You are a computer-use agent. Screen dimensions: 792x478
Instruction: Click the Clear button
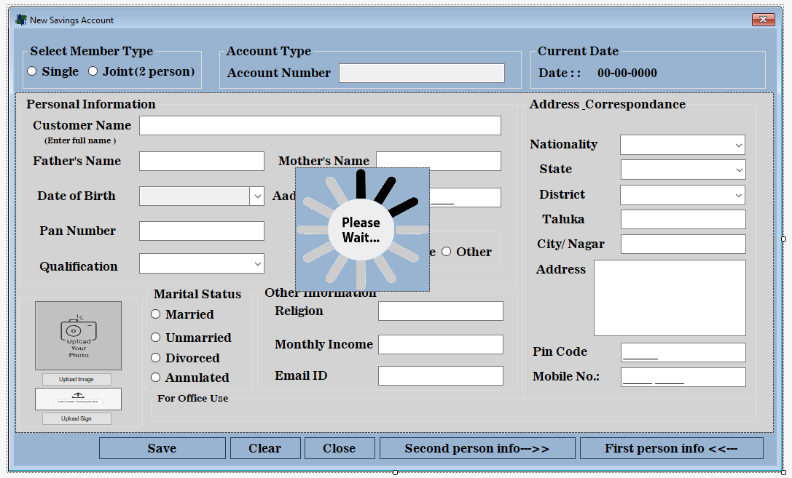[265, 448]
